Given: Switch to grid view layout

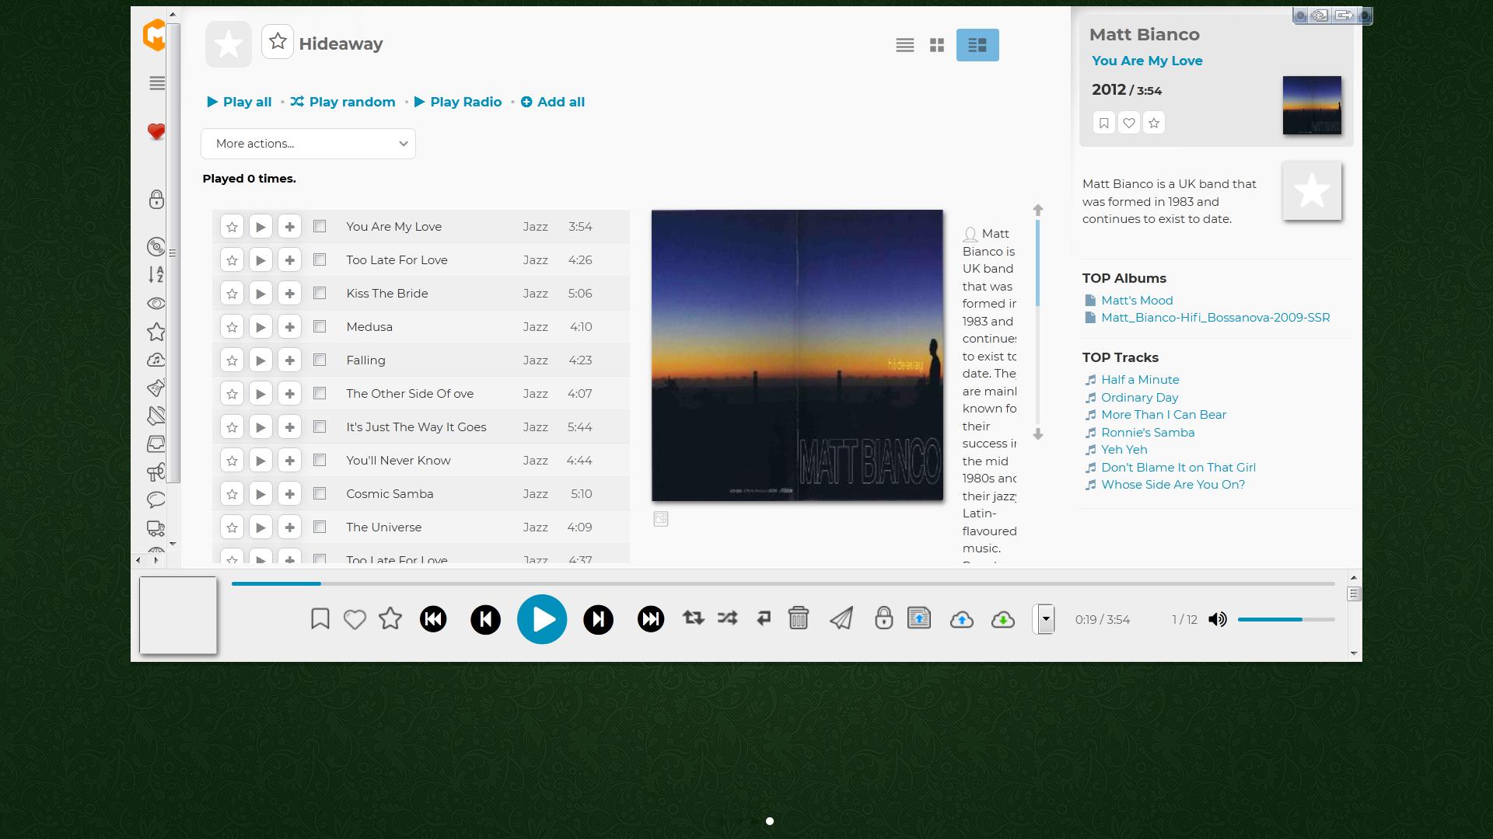Looking at the screenshot, I should (937, 45).
